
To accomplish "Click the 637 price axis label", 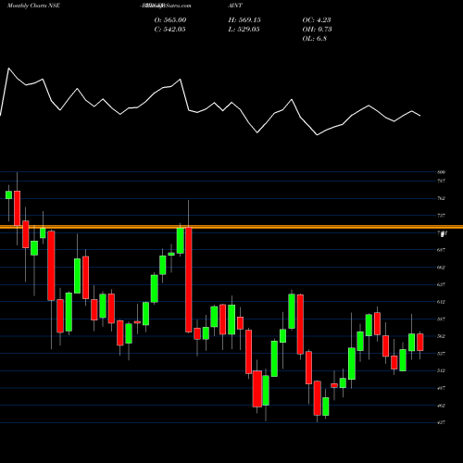I will point(442,284).
